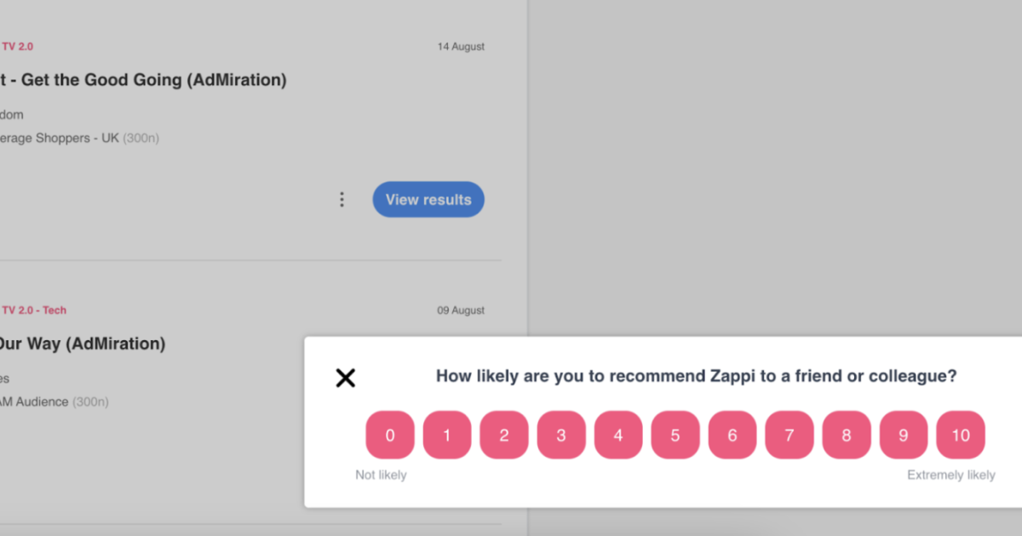Select rating 2 on the survey scale
This screenshot has width=1022, height=536.
tap(503, 435)
